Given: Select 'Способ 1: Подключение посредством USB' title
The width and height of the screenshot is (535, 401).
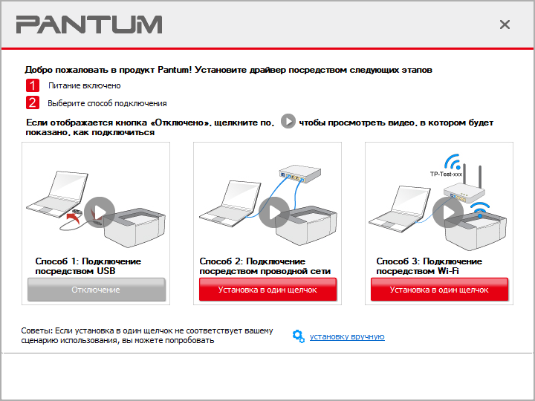Looking at the screenshot, I should point(88,266).
